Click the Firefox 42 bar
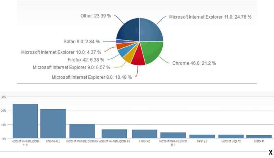 pos(145,134)
